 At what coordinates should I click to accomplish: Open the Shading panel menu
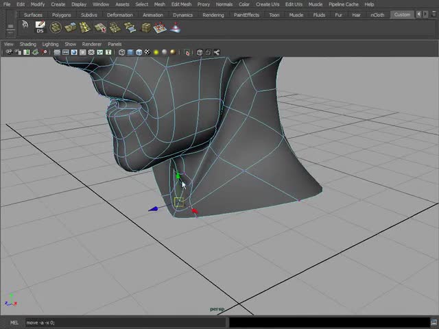pyautogui.click(x=27, y=44)
